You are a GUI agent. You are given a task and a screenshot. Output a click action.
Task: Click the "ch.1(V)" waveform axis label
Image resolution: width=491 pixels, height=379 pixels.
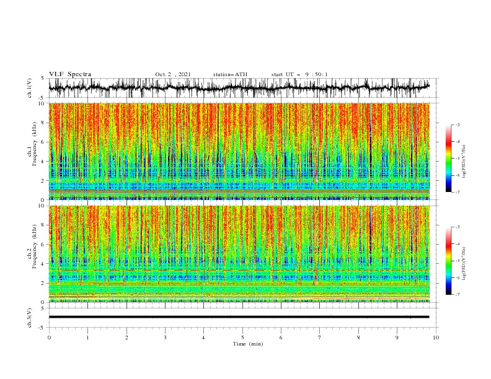tap(30, 88)
